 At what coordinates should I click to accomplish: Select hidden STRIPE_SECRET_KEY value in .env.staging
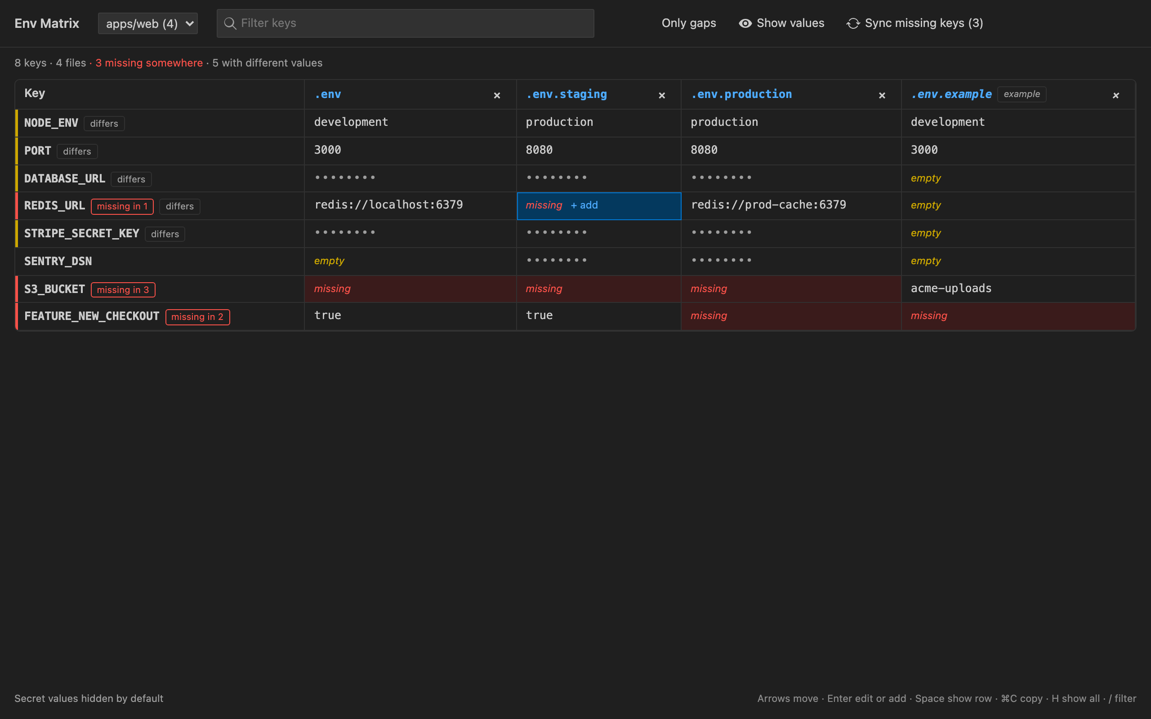tap(599, 234)
